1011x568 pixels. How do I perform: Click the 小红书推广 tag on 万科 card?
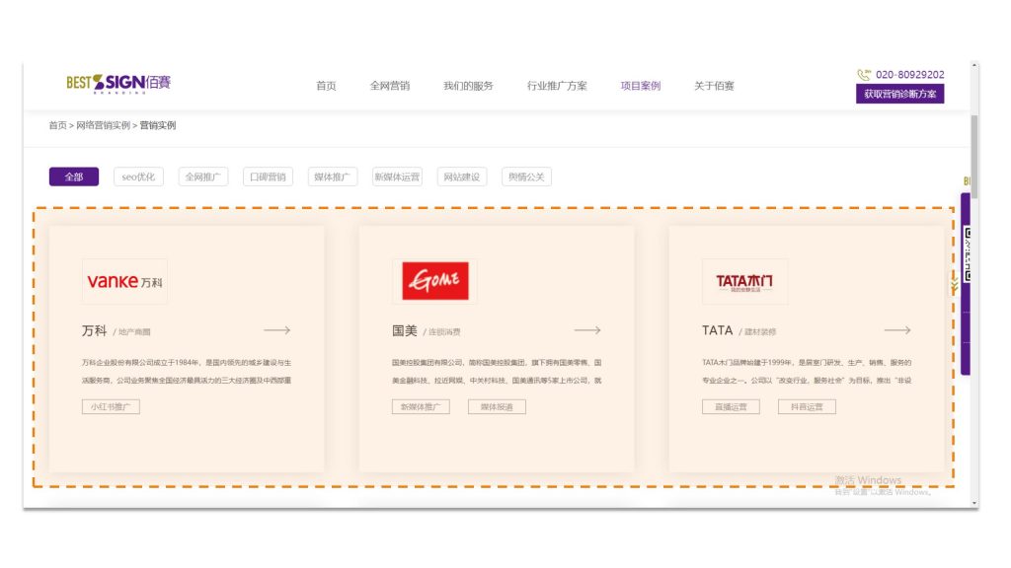(x=111, y=406)
